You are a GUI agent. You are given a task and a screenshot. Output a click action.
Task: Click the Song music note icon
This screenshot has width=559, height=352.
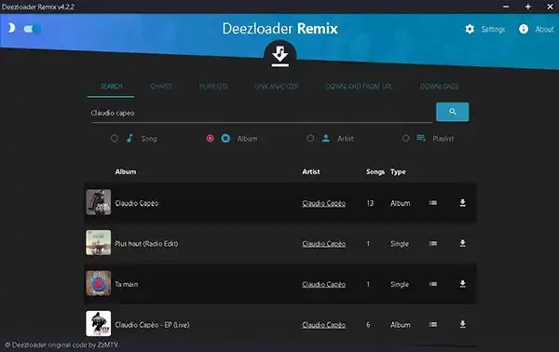(130, 138)
